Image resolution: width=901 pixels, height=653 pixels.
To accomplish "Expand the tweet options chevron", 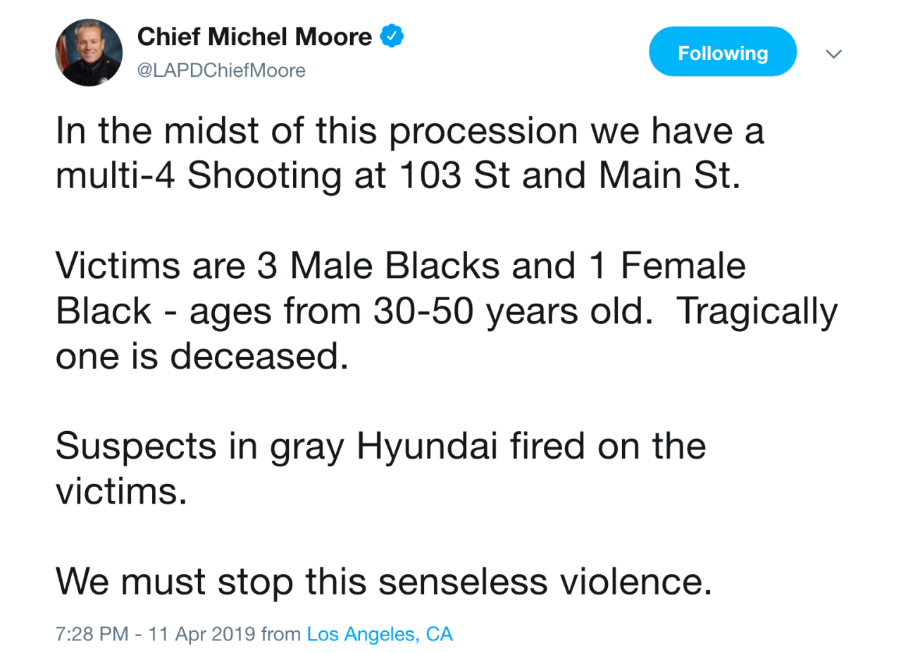I will (834, 54).
